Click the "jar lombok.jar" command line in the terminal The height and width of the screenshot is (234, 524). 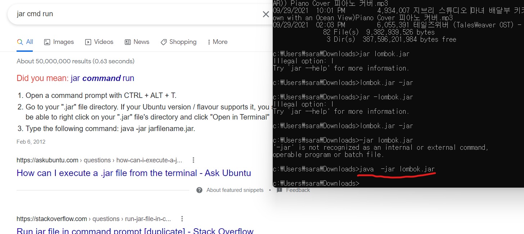pos(341,54)
